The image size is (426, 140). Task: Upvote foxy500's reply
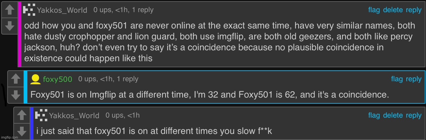tap(15, 80)
